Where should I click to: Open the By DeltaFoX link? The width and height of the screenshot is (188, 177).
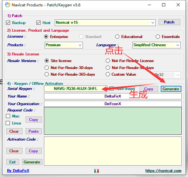tap(18, 171)
